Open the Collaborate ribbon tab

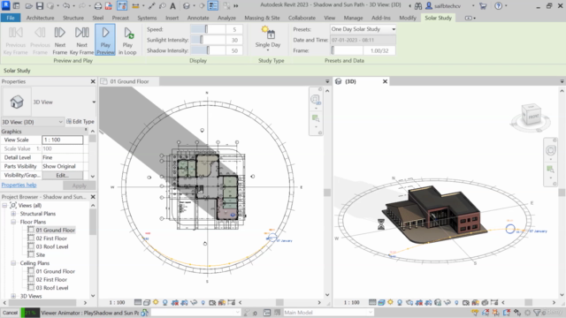(x=302, y=18)
